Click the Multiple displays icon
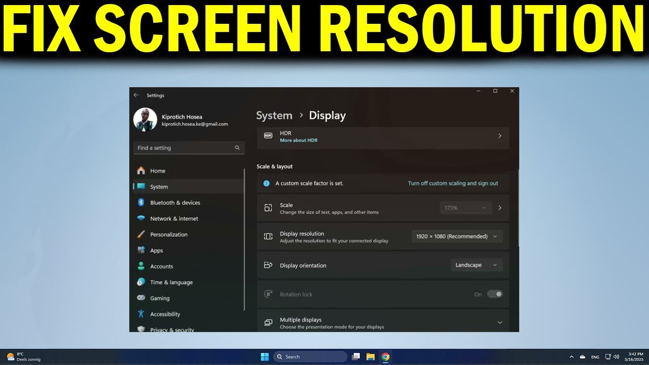The height and width of the screenshot is (365, 649). pos(268,322)
